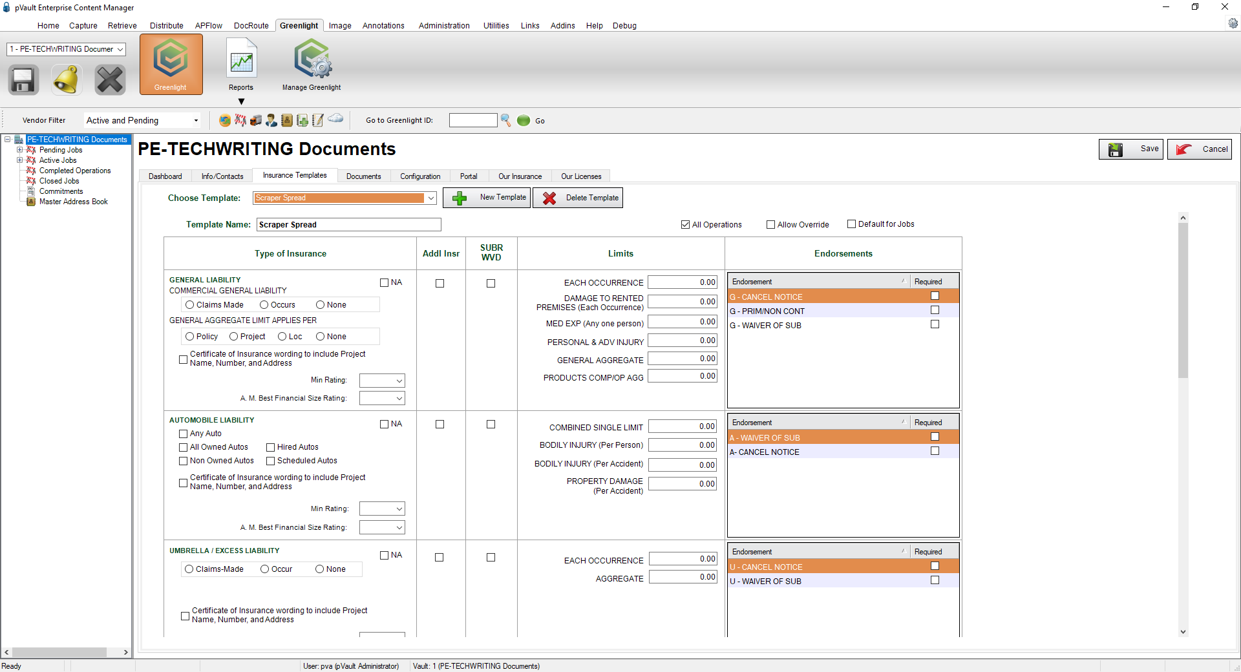Click the settings gear icon at top right
The width and height of the screenshot is (1241, 672).
(1233, 23)
